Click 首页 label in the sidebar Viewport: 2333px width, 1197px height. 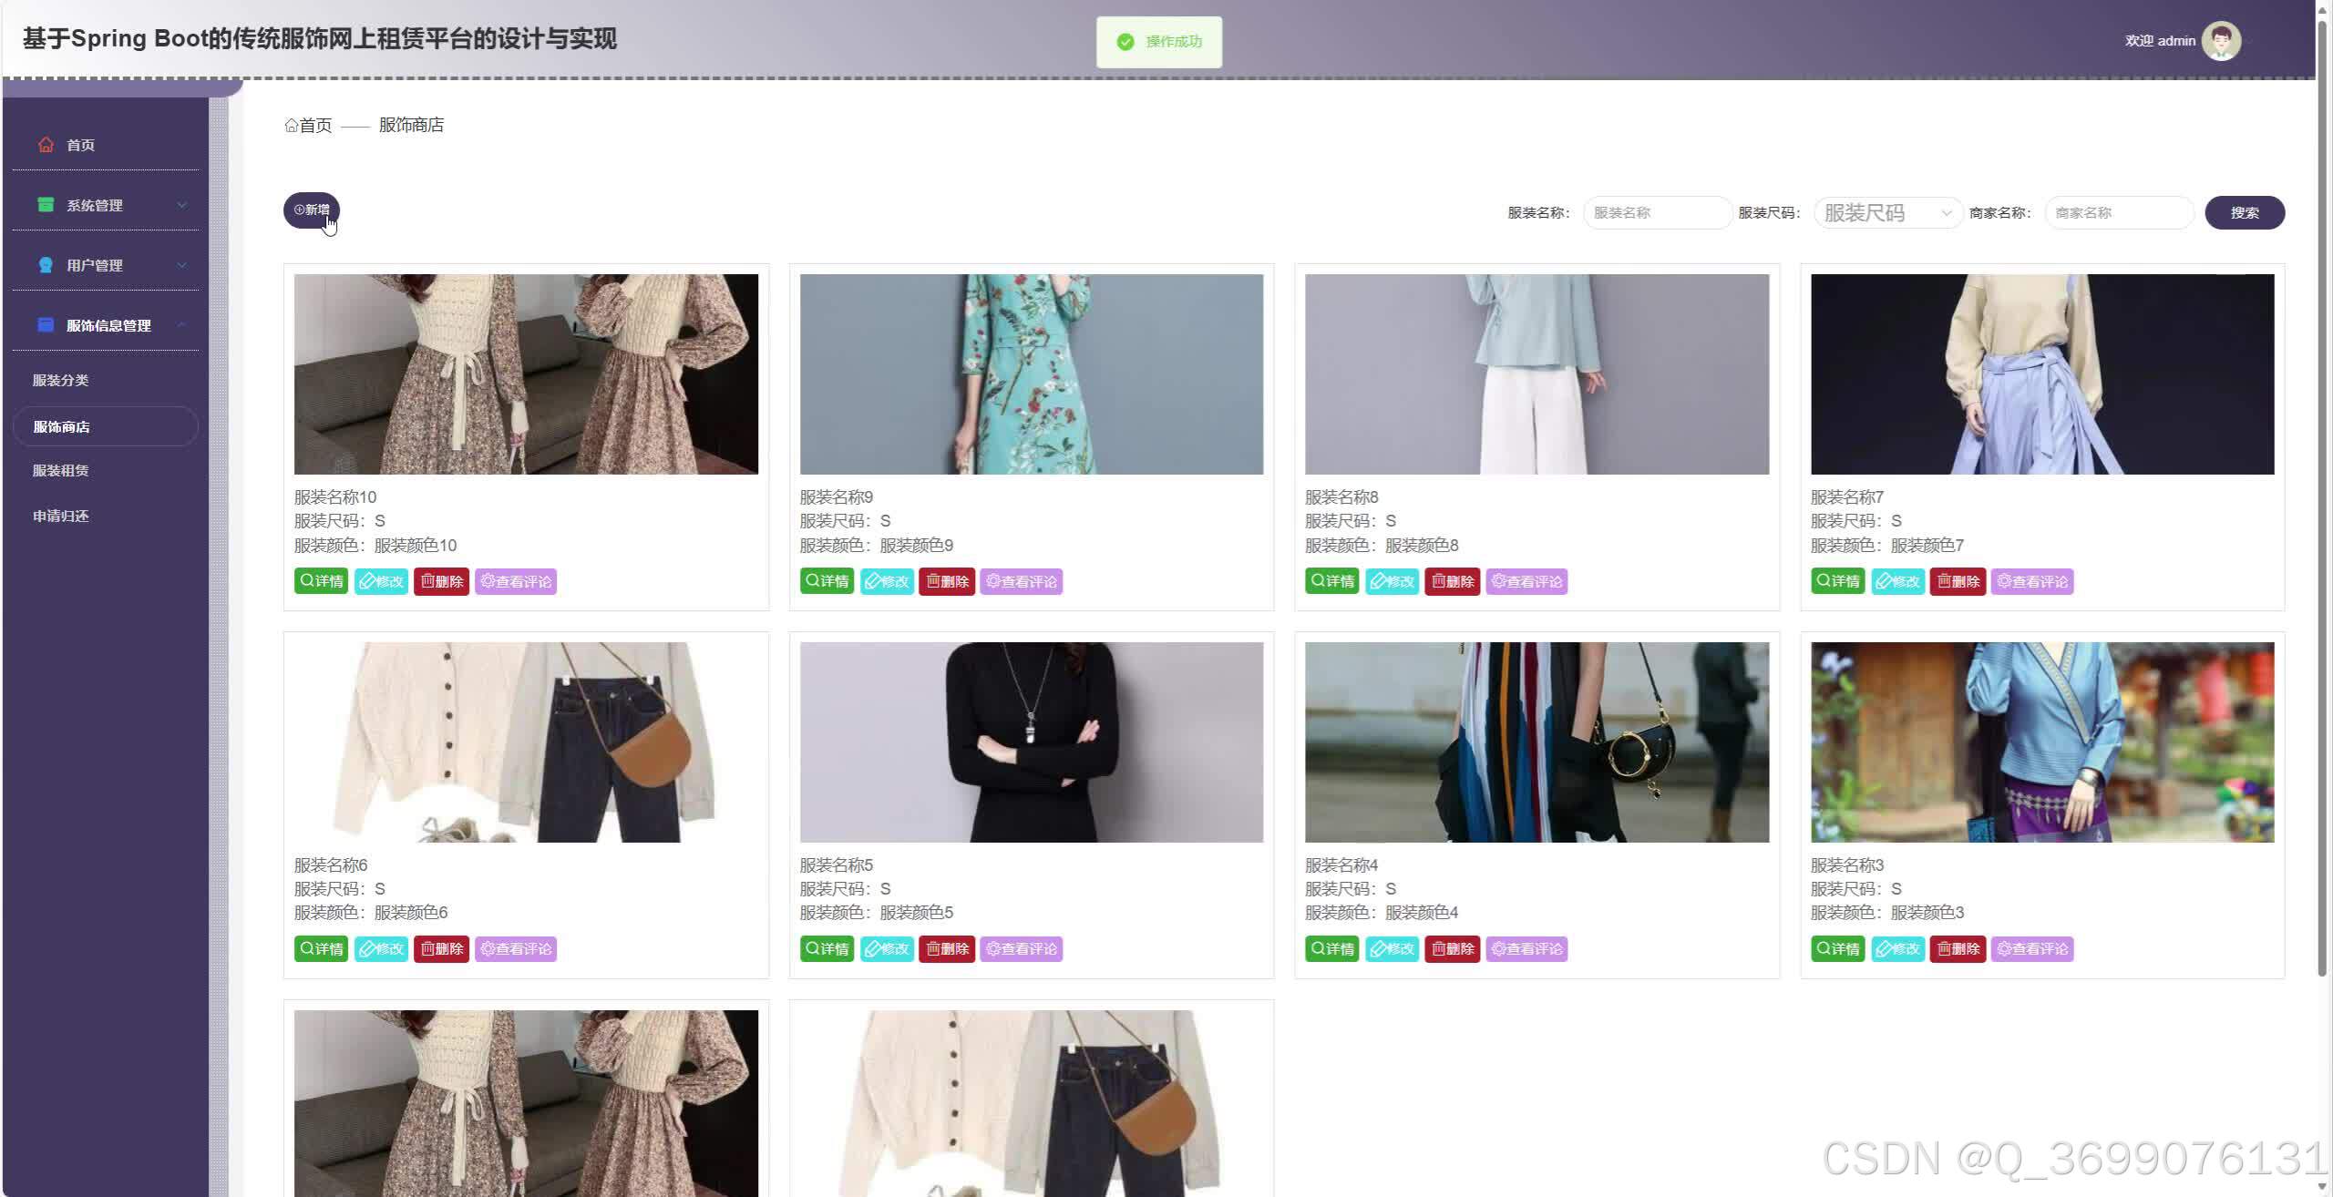80,145
